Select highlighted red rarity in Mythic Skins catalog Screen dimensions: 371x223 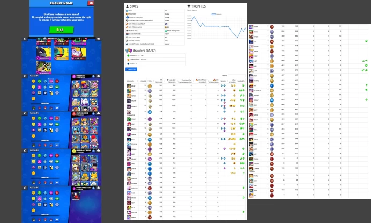(x=57, y=118)
